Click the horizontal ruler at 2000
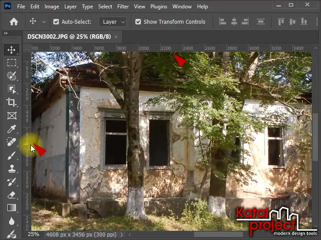 [x=144, y=48]
